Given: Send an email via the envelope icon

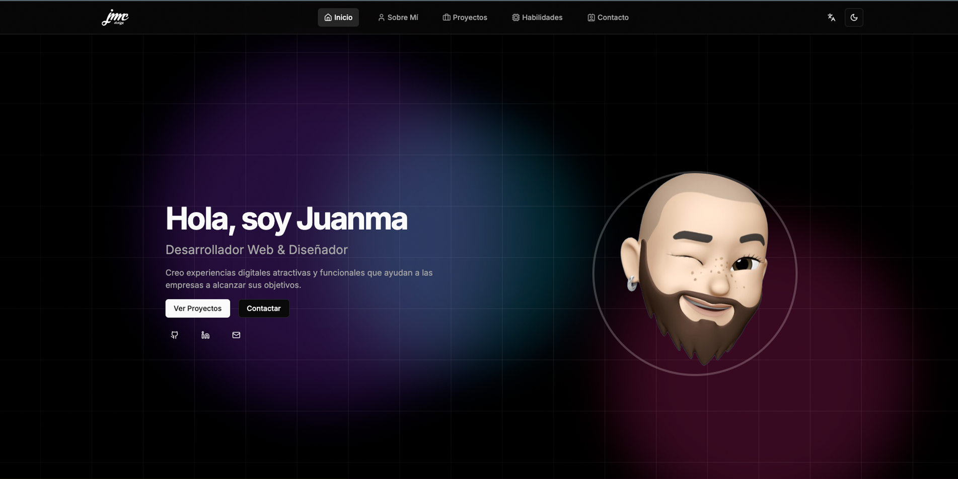Looking at the screenshot, I should 236,335.
